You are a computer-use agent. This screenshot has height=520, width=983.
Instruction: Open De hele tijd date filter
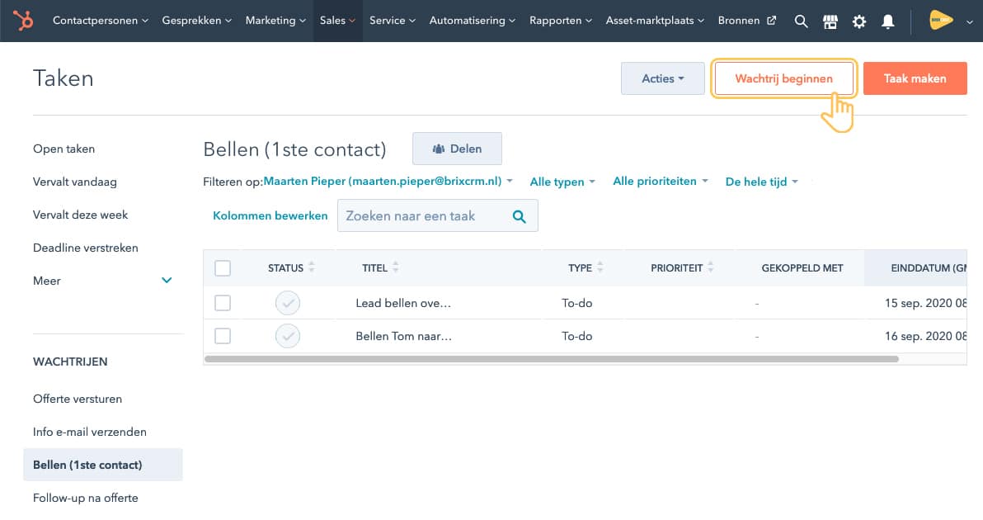[762, 182]
